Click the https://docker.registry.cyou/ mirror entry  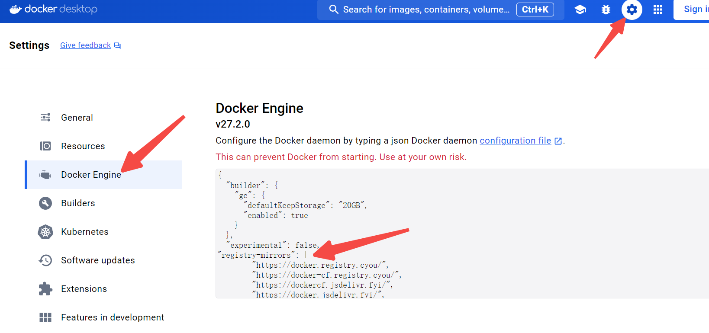[x=320, y=265]
